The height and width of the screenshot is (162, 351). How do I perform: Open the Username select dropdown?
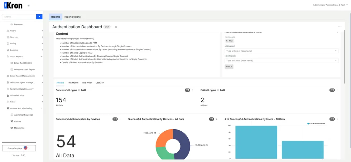(282, 51)
